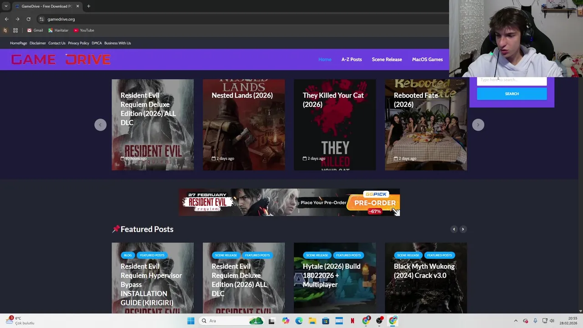Show next slide in top carousel
This screenshot has height=328, width=583.
click(478, 125)
